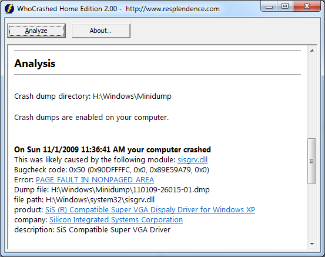The width and height of the screenshot is (325, 257).
Task: Visit Silicon Integrated Systems Corporation link
Action: (x=116, y=220)
